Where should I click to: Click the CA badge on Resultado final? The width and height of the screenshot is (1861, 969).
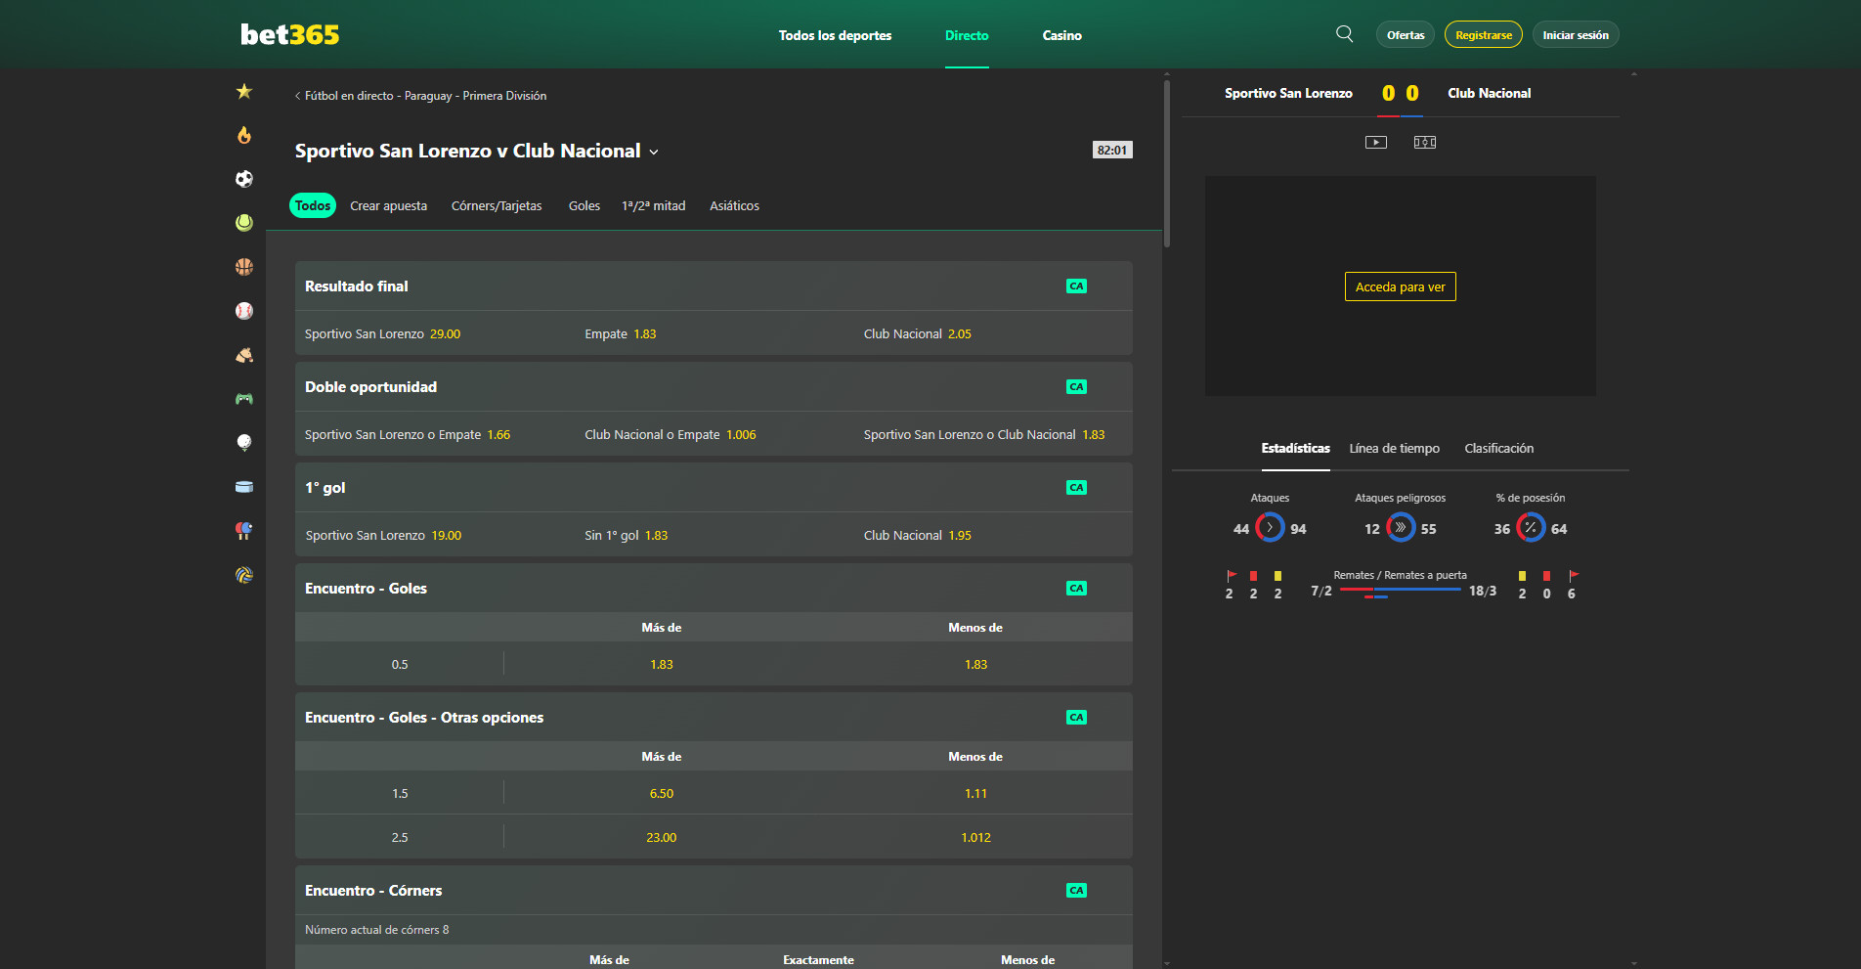point(1076,286)
